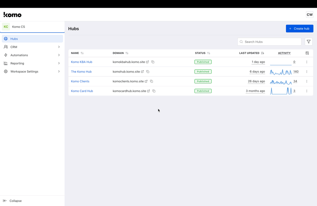Click the Komo logo
Viewport: 317px width, 206px height.
point(13,15)
